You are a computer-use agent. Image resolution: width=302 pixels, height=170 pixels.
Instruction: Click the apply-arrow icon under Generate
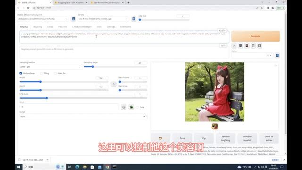click(x=234, y=46)
